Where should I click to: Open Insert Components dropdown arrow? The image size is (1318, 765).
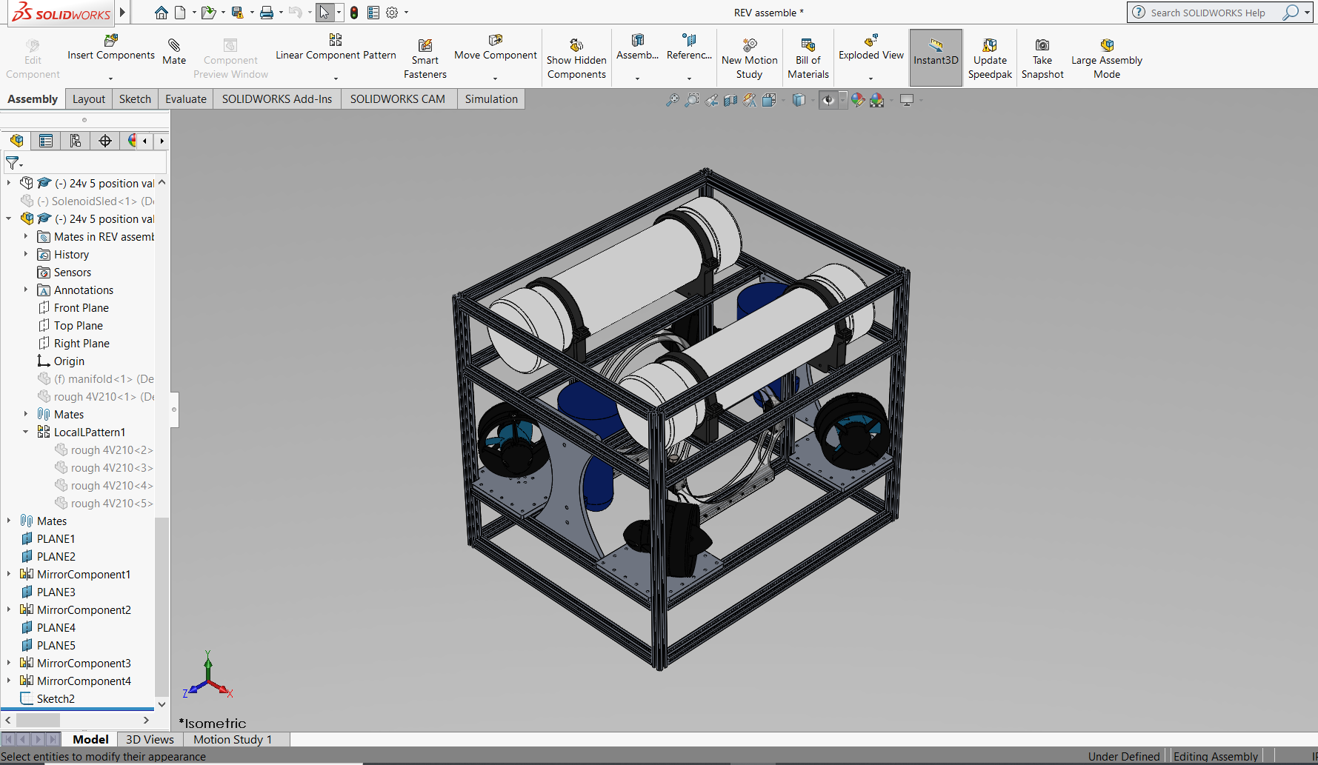[x=110, y=78]
